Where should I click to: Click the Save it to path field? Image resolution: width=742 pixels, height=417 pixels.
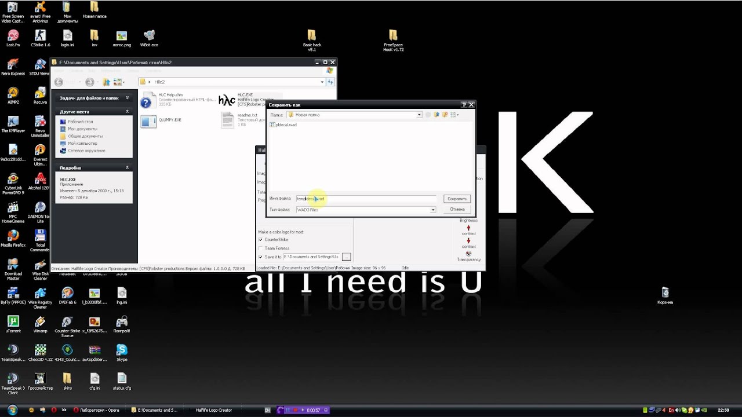[x=311, y=257]
